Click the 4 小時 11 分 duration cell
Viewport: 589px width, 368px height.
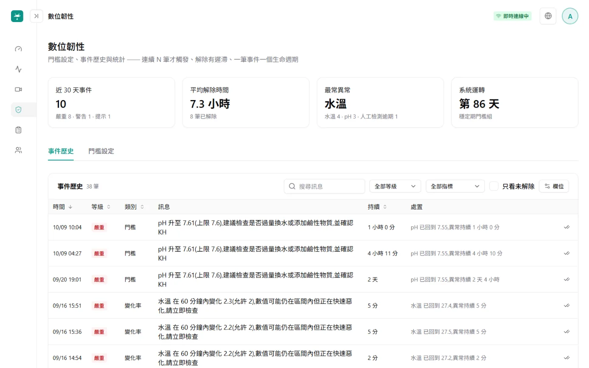pyautogui.click(x=383, y=254)
